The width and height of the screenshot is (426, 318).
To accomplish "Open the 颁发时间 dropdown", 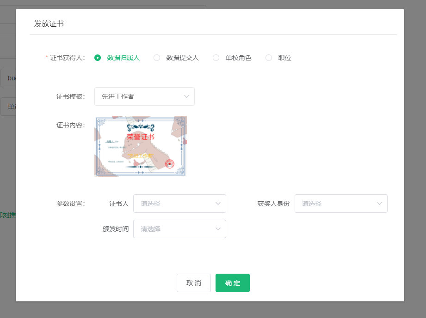I will [179, 229].
